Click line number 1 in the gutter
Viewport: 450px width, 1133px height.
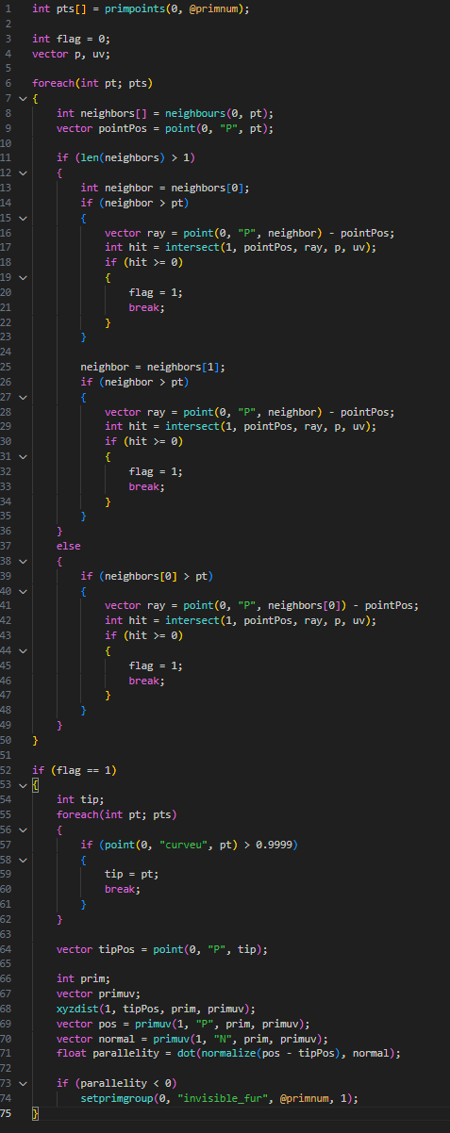(x=8, y=8)
